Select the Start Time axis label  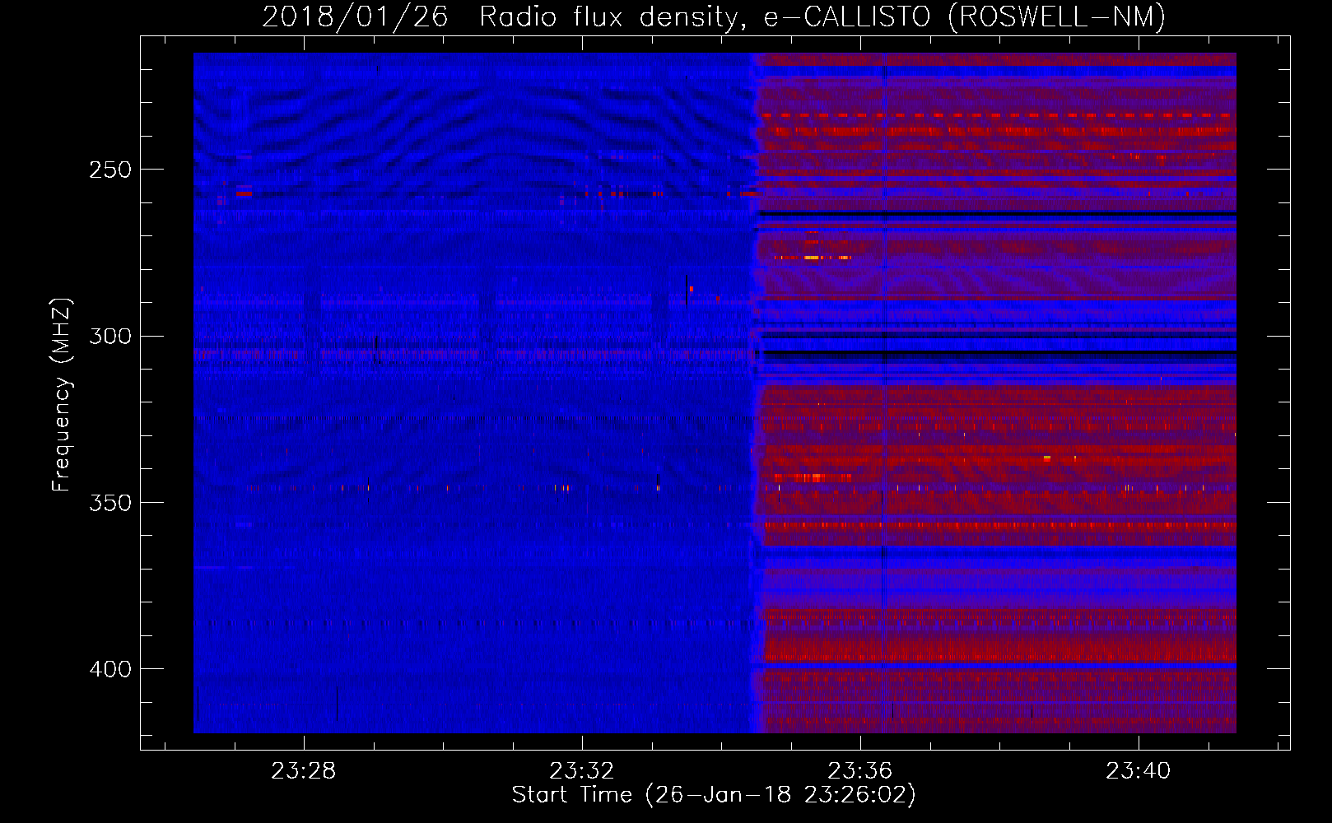[x=714, y=795]
